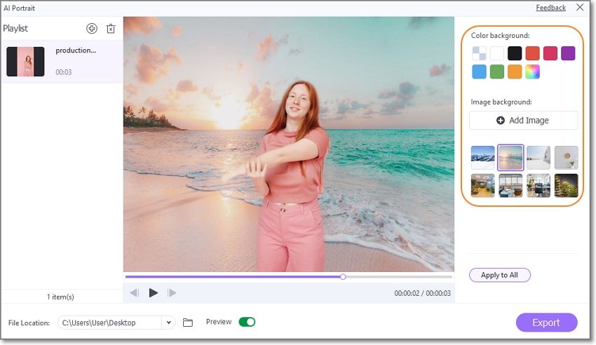Select the white room background image
The height and width of the screenshot is (345, 596).
coord(539,158)
